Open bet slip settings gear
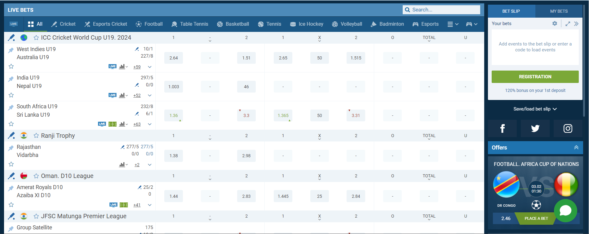 pyautogui.click(x=555, y=24)
